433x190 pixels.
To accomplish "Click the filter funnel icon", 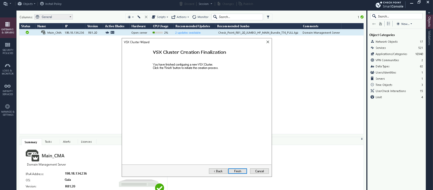I will point(268,17).
